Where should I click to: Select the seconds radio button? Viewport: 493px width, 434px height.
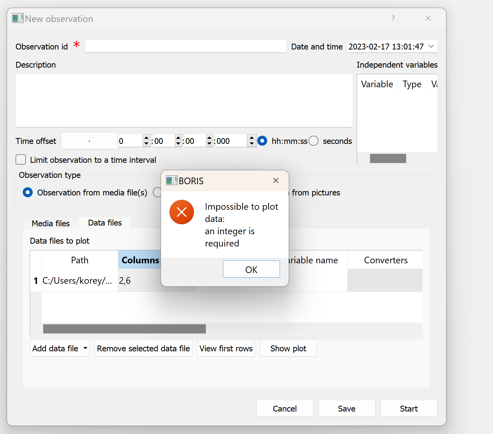pos(313,141)
